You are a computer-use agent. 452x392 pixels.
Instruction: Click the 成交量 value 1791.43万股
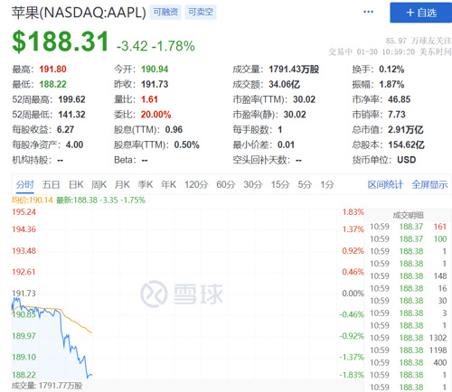coord(294,70)
